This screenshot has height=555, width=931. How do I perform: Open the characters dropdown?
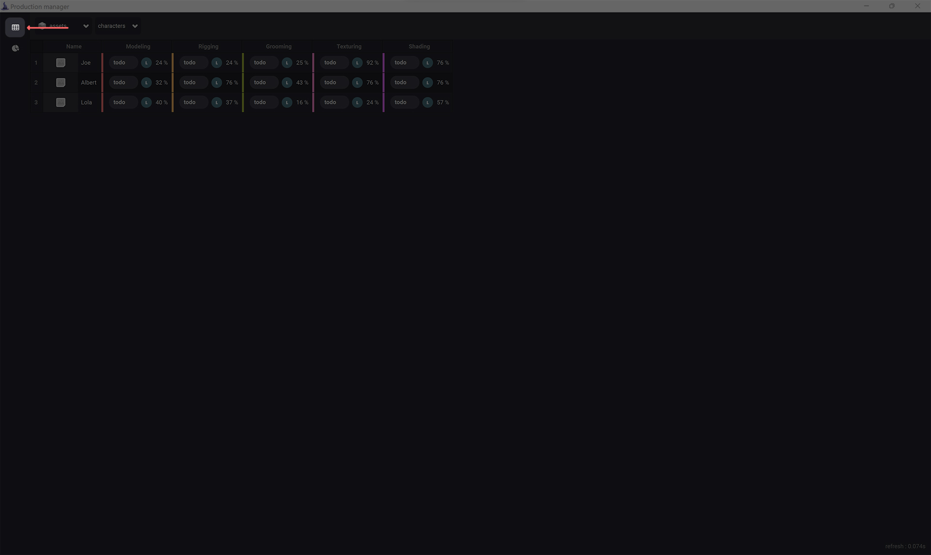pyautogui.click(x=118, y=26)
